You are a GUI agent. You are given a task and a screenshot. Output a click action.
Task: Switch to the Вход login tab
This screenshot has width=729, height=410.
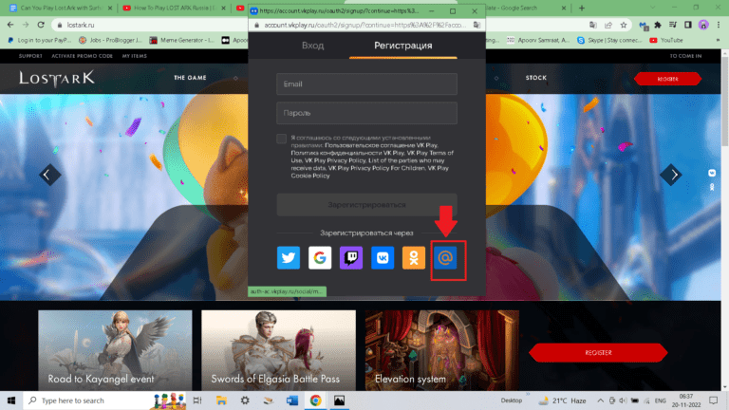[312, 46]
